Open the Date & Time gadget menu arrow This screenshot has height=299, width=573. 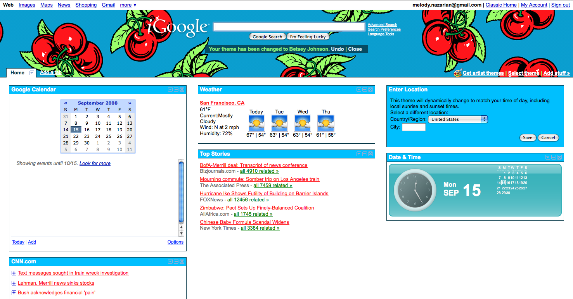[x=548, y=157]
